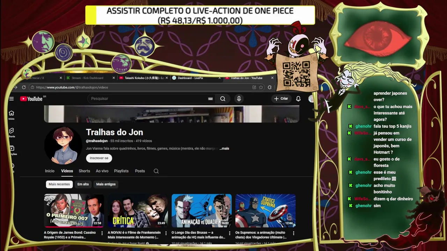Select the Em alta filter chip

[x=83, y=184]
